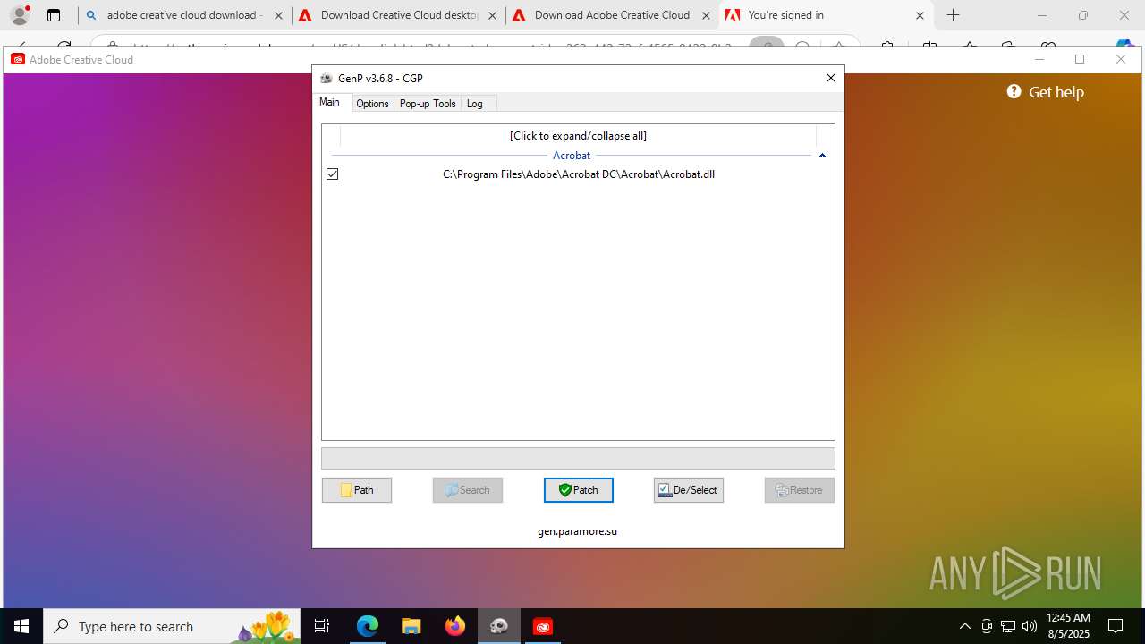The image size is (1145, 644).
Task: Close the Download Adobe Creative Cloud tab
Action: (x=706, y=15)
